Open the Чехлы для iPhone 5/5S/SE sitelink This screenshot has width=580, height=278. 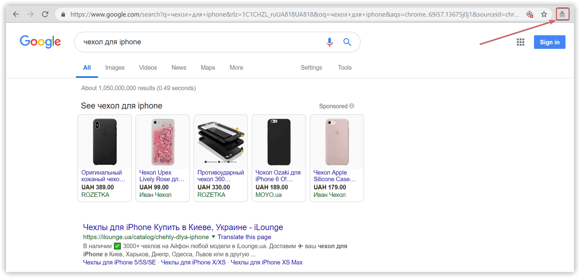click(120, 262)
